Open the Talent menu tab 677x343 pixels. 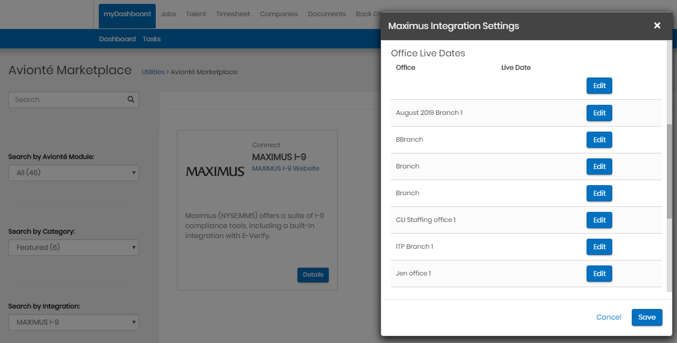tap(196, 14)
